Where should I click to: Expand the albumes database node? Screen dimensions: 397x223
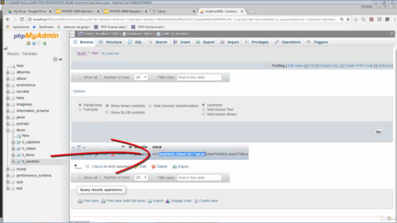coord(8,72)
